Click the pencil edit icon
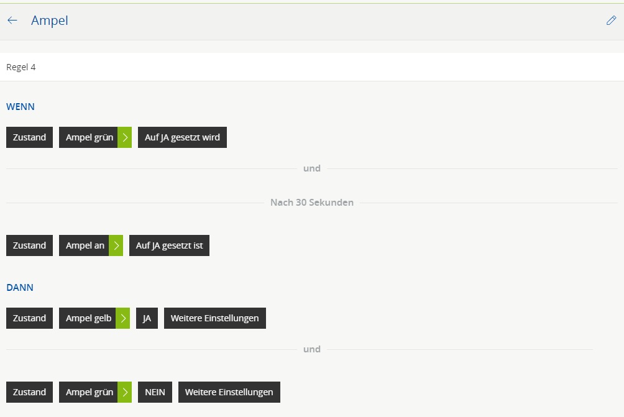Screen dimensions: 624x417 [611, 21]
